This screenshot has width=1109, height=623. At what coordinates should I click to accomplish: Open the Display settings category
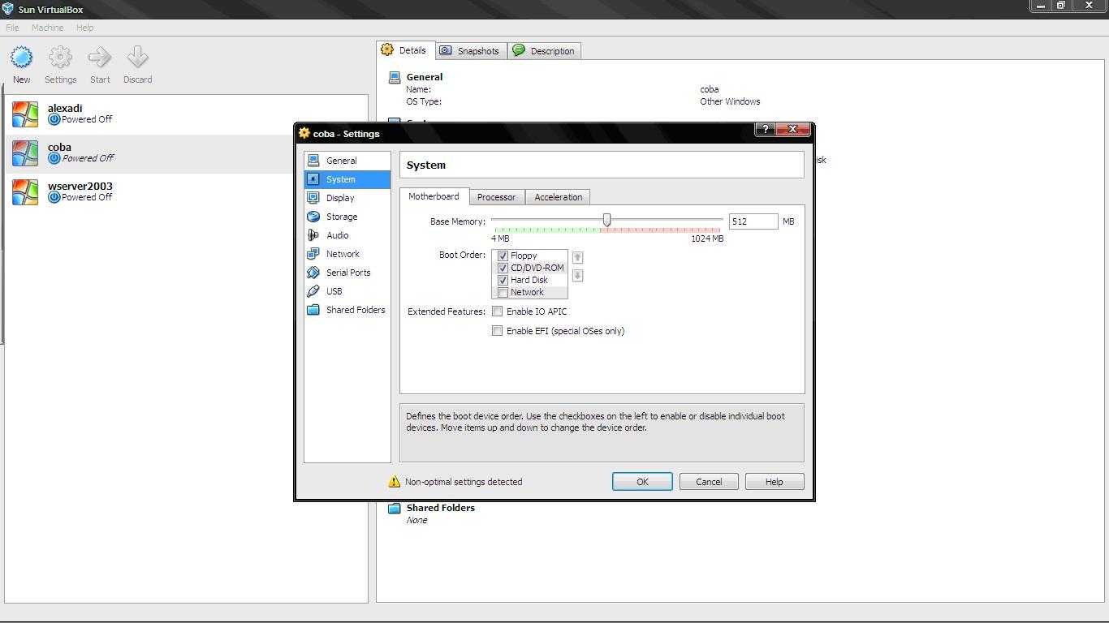(x=347, y=198)
